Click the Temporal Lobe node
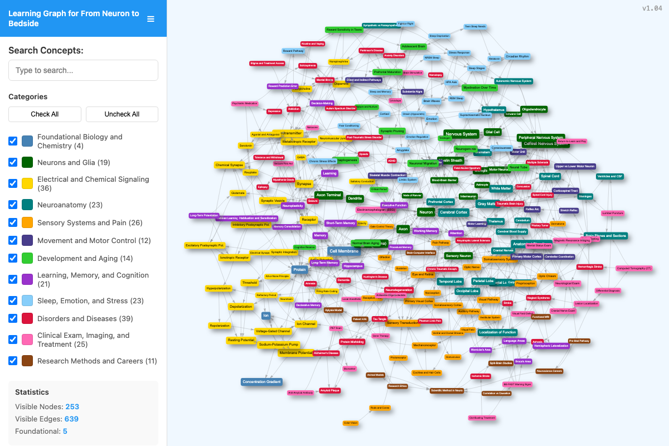Viewport: 669px width, 446px height. click(x=450, y=282)
